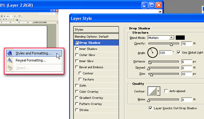Minimize the Layer 2 document window
Image resolution: width=204 pixels, height=119 pixels.
145,5
